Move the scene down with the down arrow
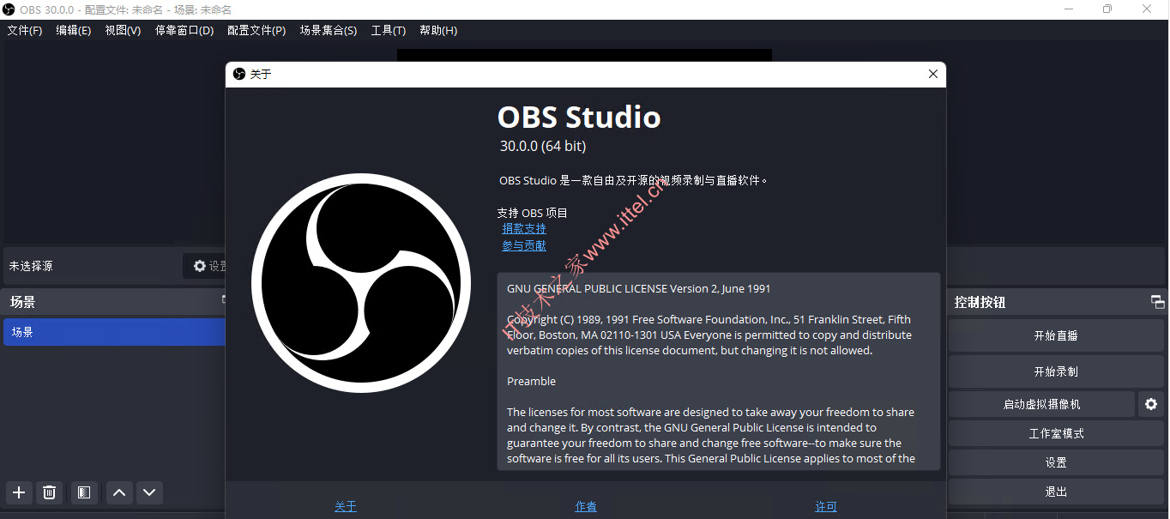 (x=149, y=492)
